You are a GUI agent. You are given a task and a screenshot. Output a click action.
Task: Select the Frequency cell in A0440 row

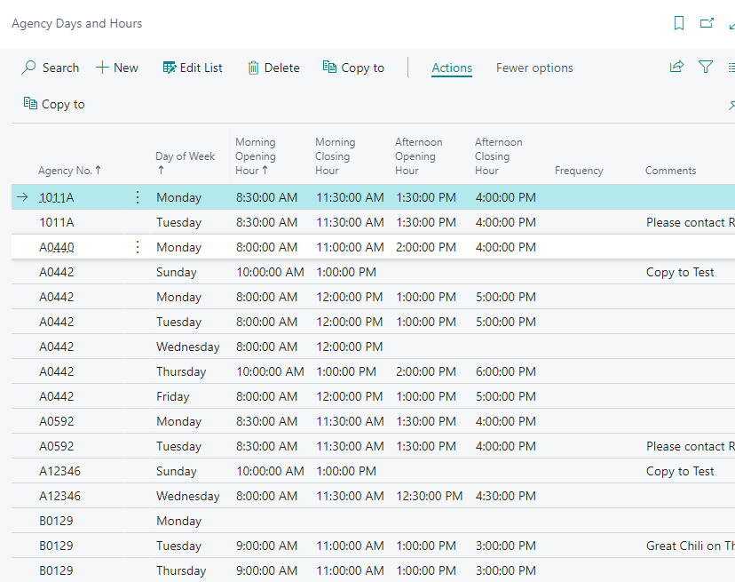[x=590, y=247]
